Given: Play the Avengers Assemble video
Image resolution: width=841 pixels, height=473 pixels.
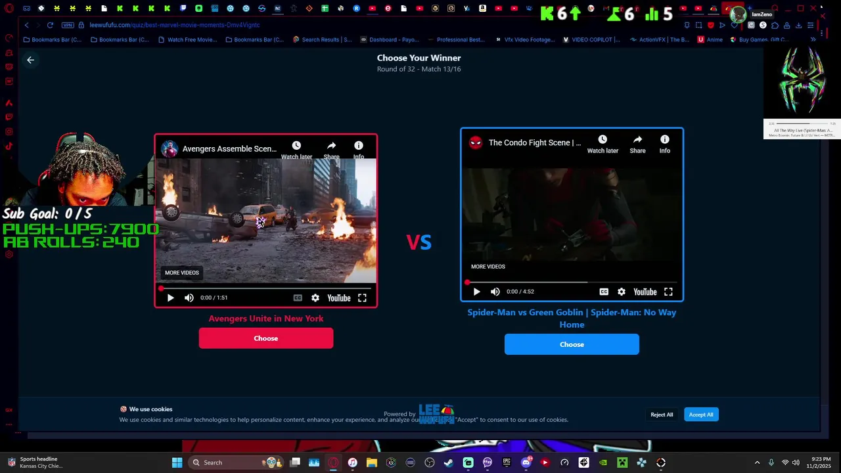Looking at the screenshot, I should point(170,298).
